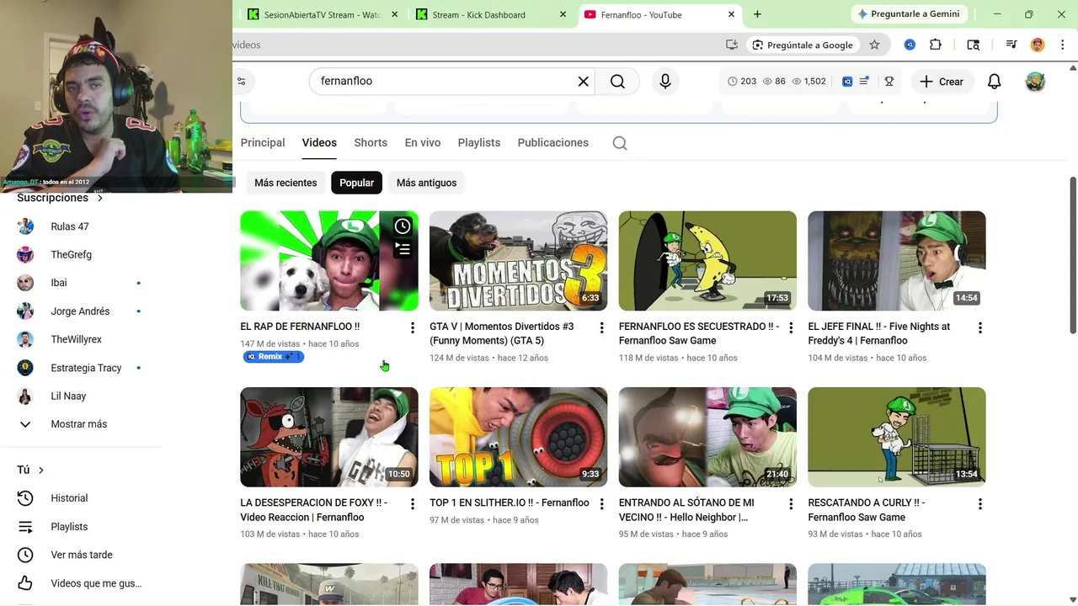The image size is (1078, 606).
Task: Click the page vertical scrollbar
Action: [x=1073, y=255]
